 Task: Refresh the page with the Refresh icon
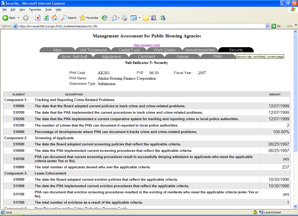(x=46, y=18)
